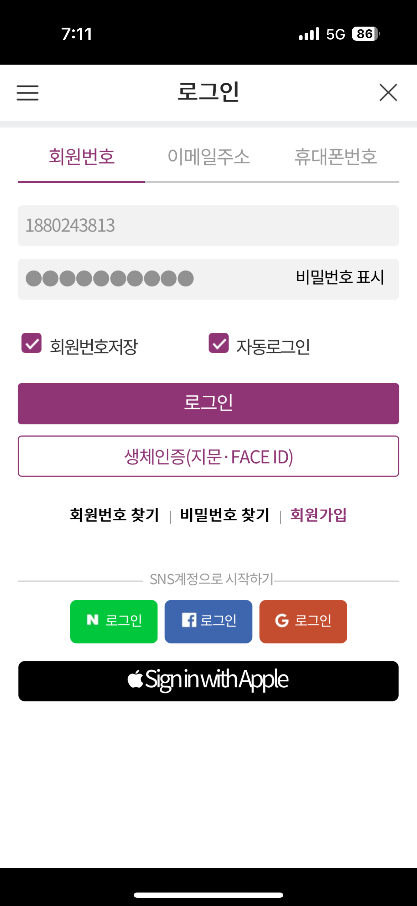Viewport: 417px width, 906px height.
Task: Switch to the 이메일주소 tab
Action: click(x=209, y=157)
